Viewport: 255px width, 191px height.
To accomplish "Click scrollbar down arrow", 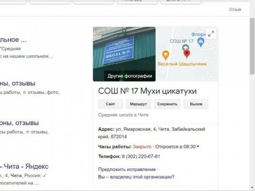I will [x=252, y=188].
